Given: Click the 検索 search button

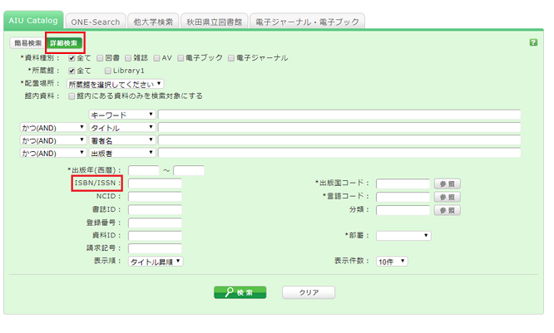Looking at the screenshot, I should (x=240, y=292).
